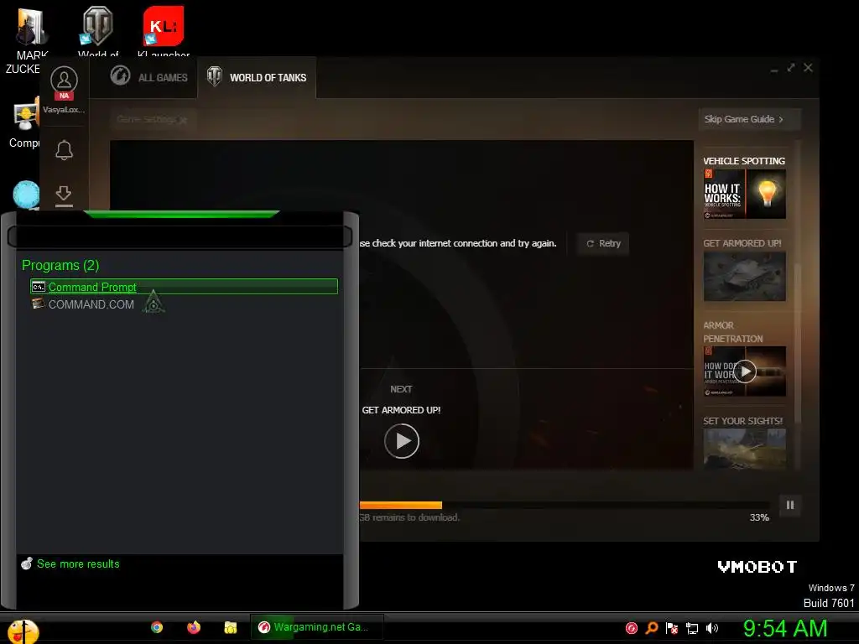859x644 pixels.
Task: Click Wargaming tray icon
Action: click(632, 629)
